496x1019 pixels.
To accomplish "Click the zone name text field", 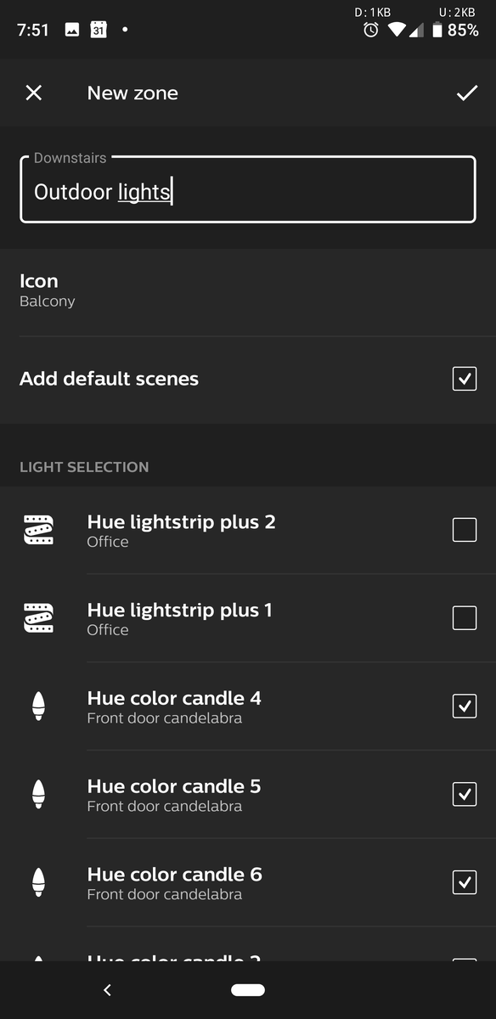I will click(247, 189).
